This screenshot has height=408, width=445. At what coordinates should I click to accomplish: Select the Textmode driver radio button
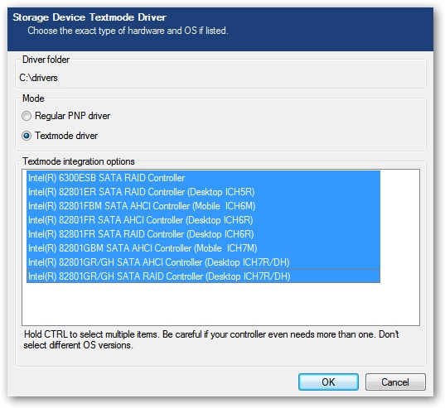pyautogui.click(x=27, y=136)
